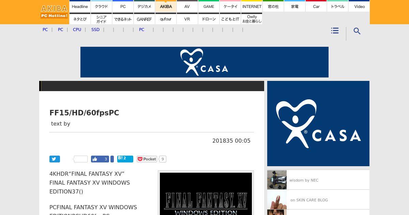
Task: Open the VR tab
Action: (187, 19)
